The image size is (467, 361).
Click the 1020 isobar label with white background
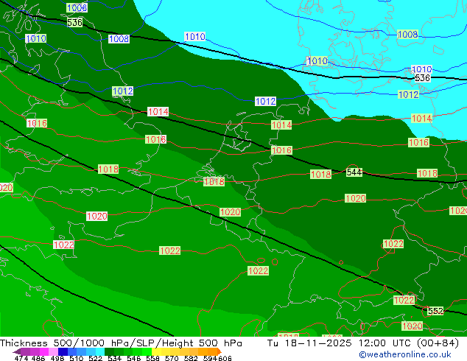click(96, 217)
